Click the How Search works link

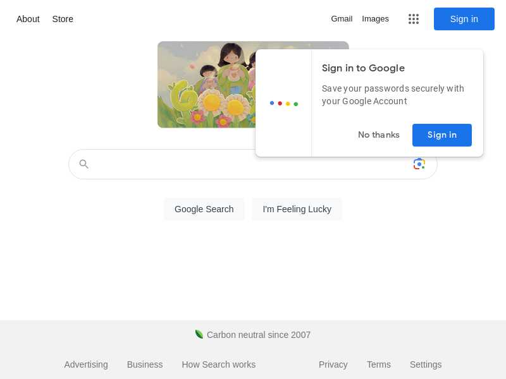click(218, 364)
